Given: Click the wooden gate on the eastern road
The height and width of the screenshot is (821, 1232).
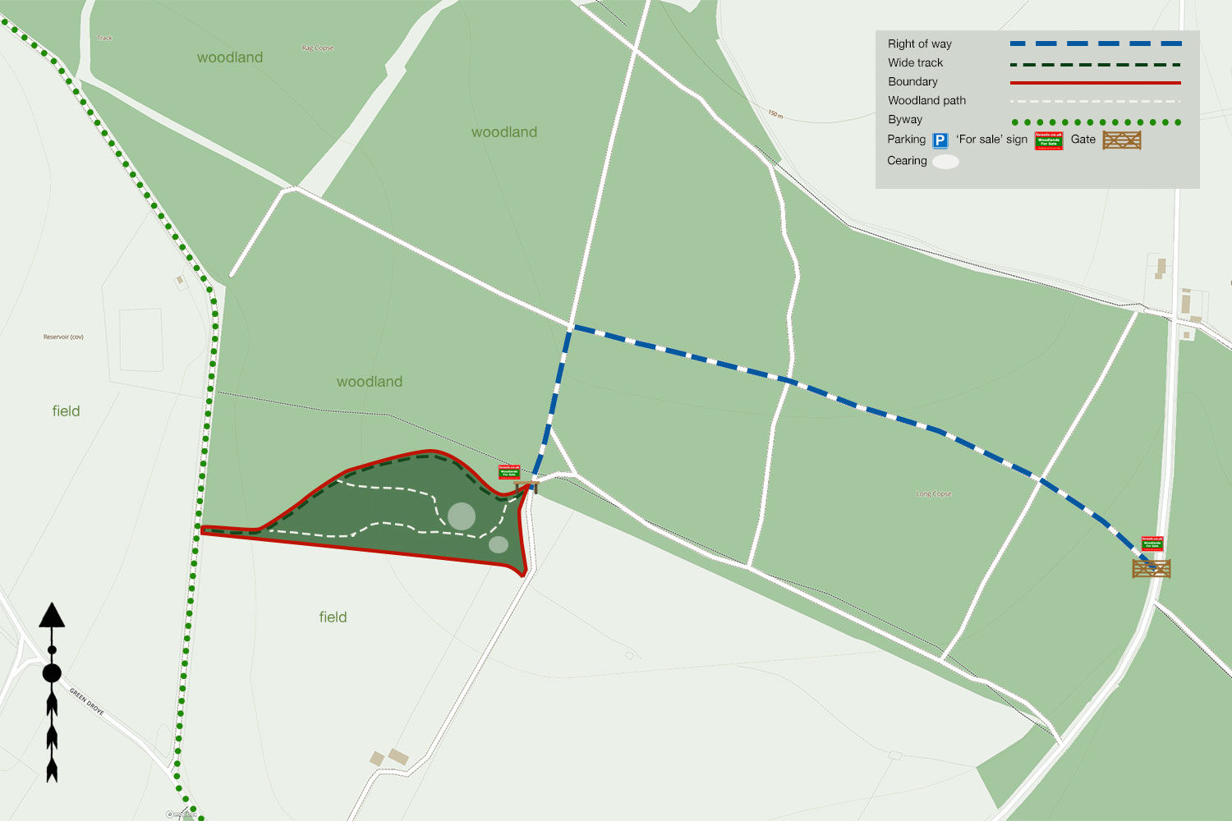Looking at the screenshot, I should tap(1152, 568).
